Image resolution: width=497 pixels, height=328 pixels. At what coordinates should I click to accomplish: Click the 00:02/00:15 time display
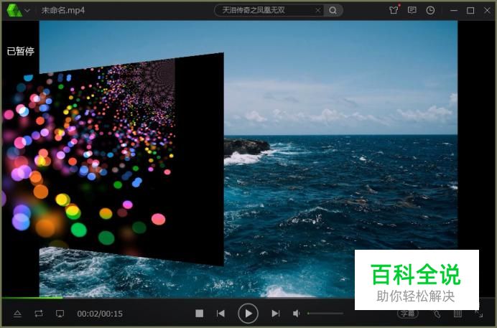(100, 314)
